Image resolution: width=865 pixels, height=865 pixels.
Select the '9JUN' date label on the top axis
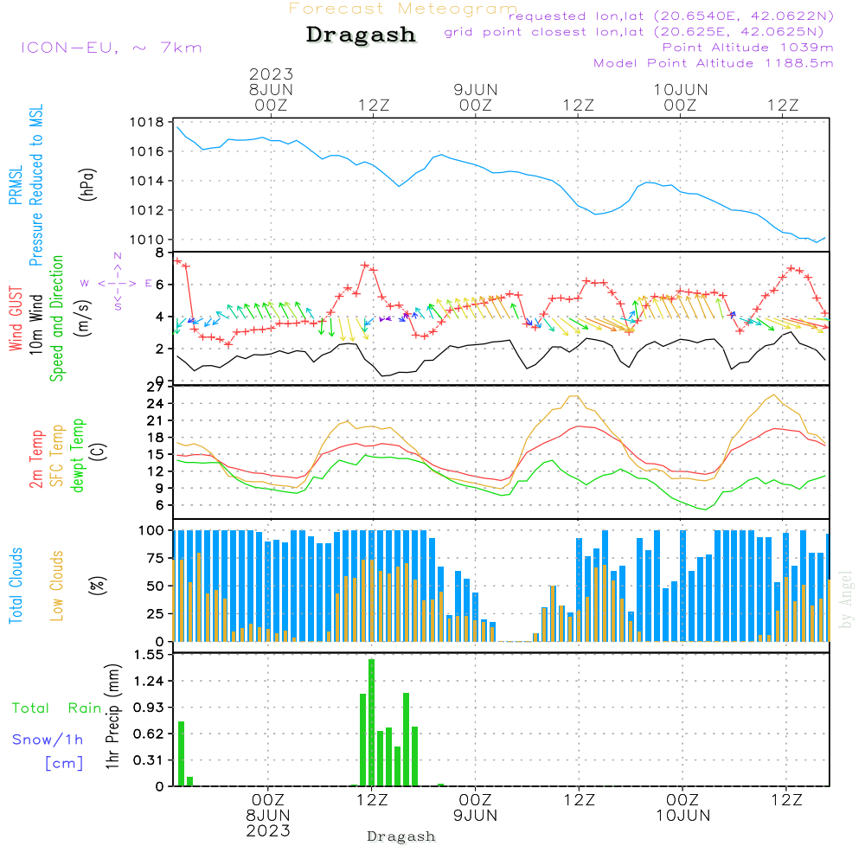click(476, 89)
